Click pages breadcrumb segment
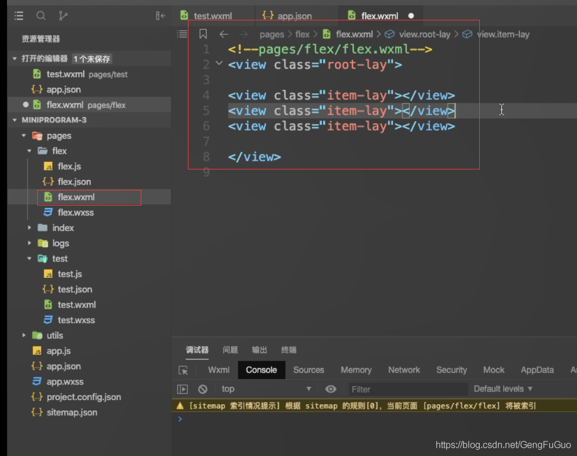Screen dimensions: 577x456 [272, 34]
